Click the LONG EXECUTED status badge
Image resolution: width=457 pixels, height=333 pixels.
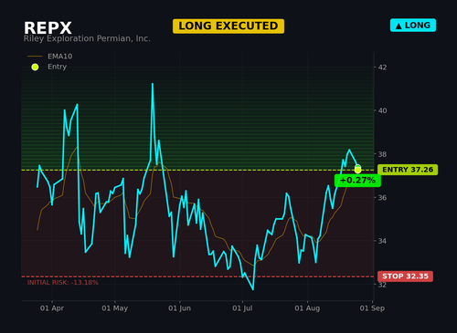(228, 26)
